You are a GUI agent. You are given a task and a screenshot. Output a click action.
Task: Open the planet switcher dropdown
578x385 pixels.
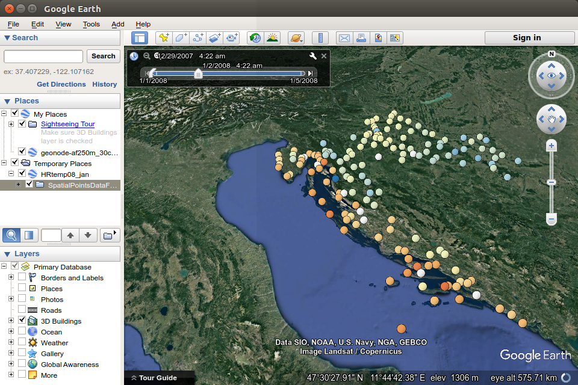(296, 38)
